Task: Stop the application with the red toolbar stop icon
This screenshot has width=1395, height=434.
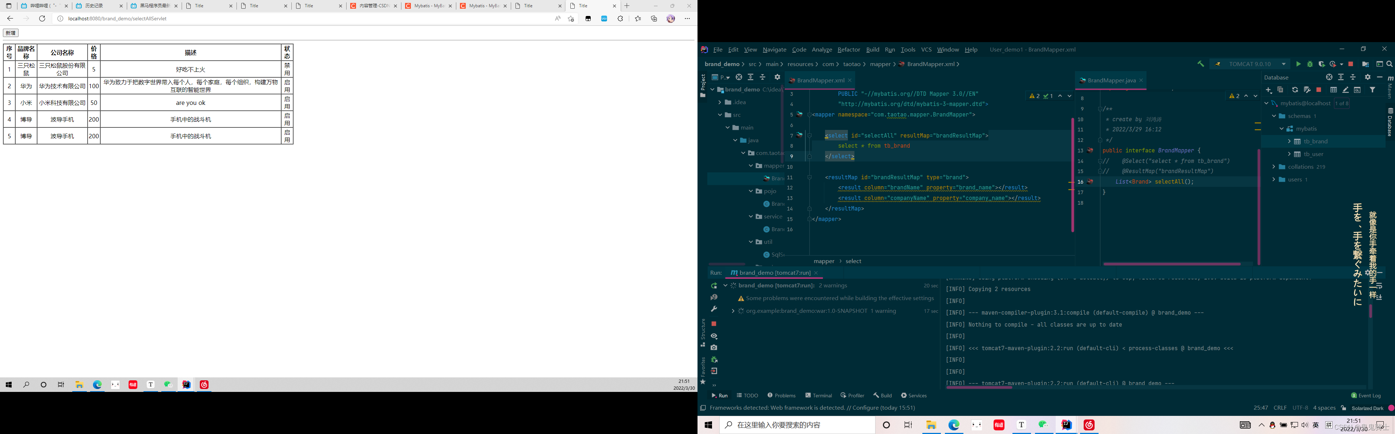Action: pyautogui.click(x=1351, y=64)
